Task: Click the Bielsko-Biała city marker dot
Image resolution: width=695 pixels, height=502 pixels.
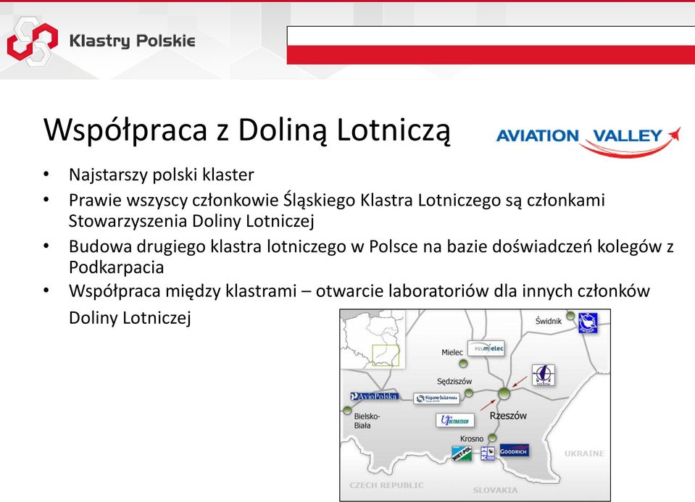Action: click(x=348, y=410)
